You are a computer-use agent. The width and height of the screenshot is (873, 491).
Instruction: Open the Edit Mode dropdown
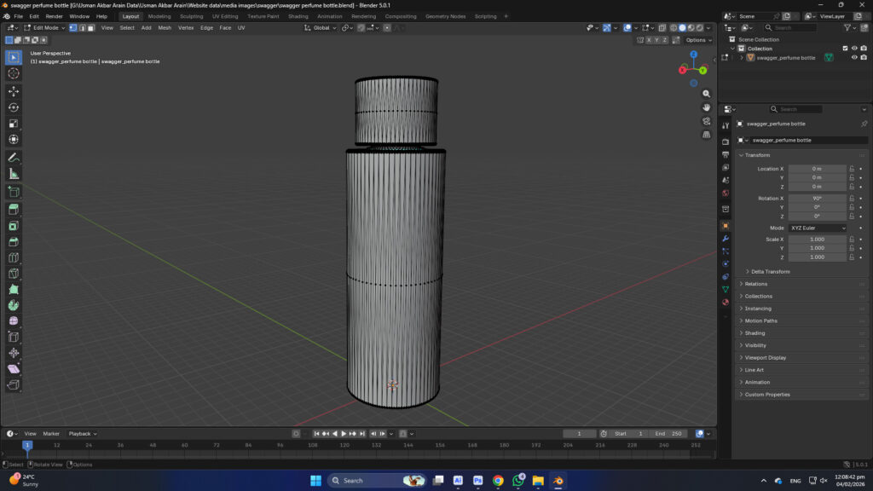(x=44, y=27)
